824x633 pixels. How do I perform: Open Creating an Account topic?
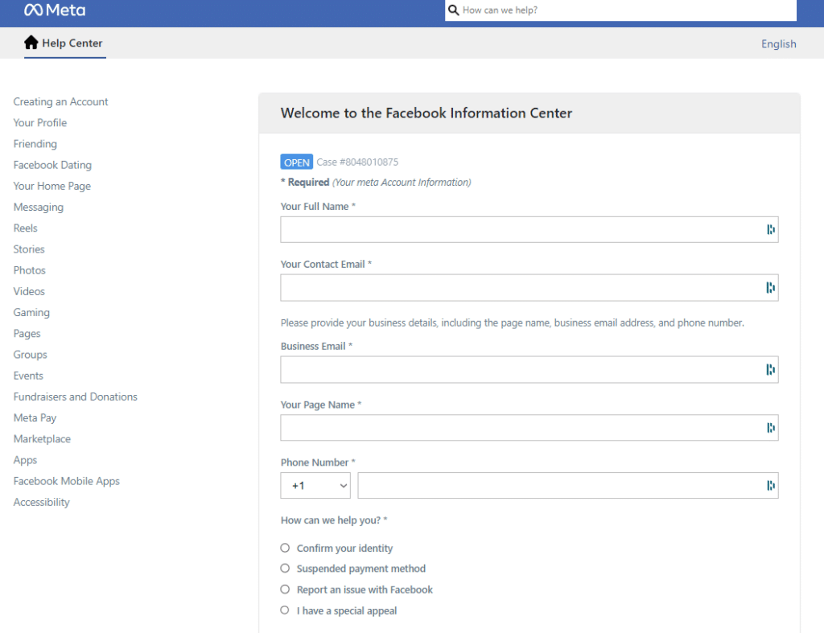60,101
